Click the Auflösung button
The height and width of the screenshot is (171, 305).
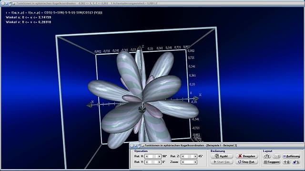291,156
